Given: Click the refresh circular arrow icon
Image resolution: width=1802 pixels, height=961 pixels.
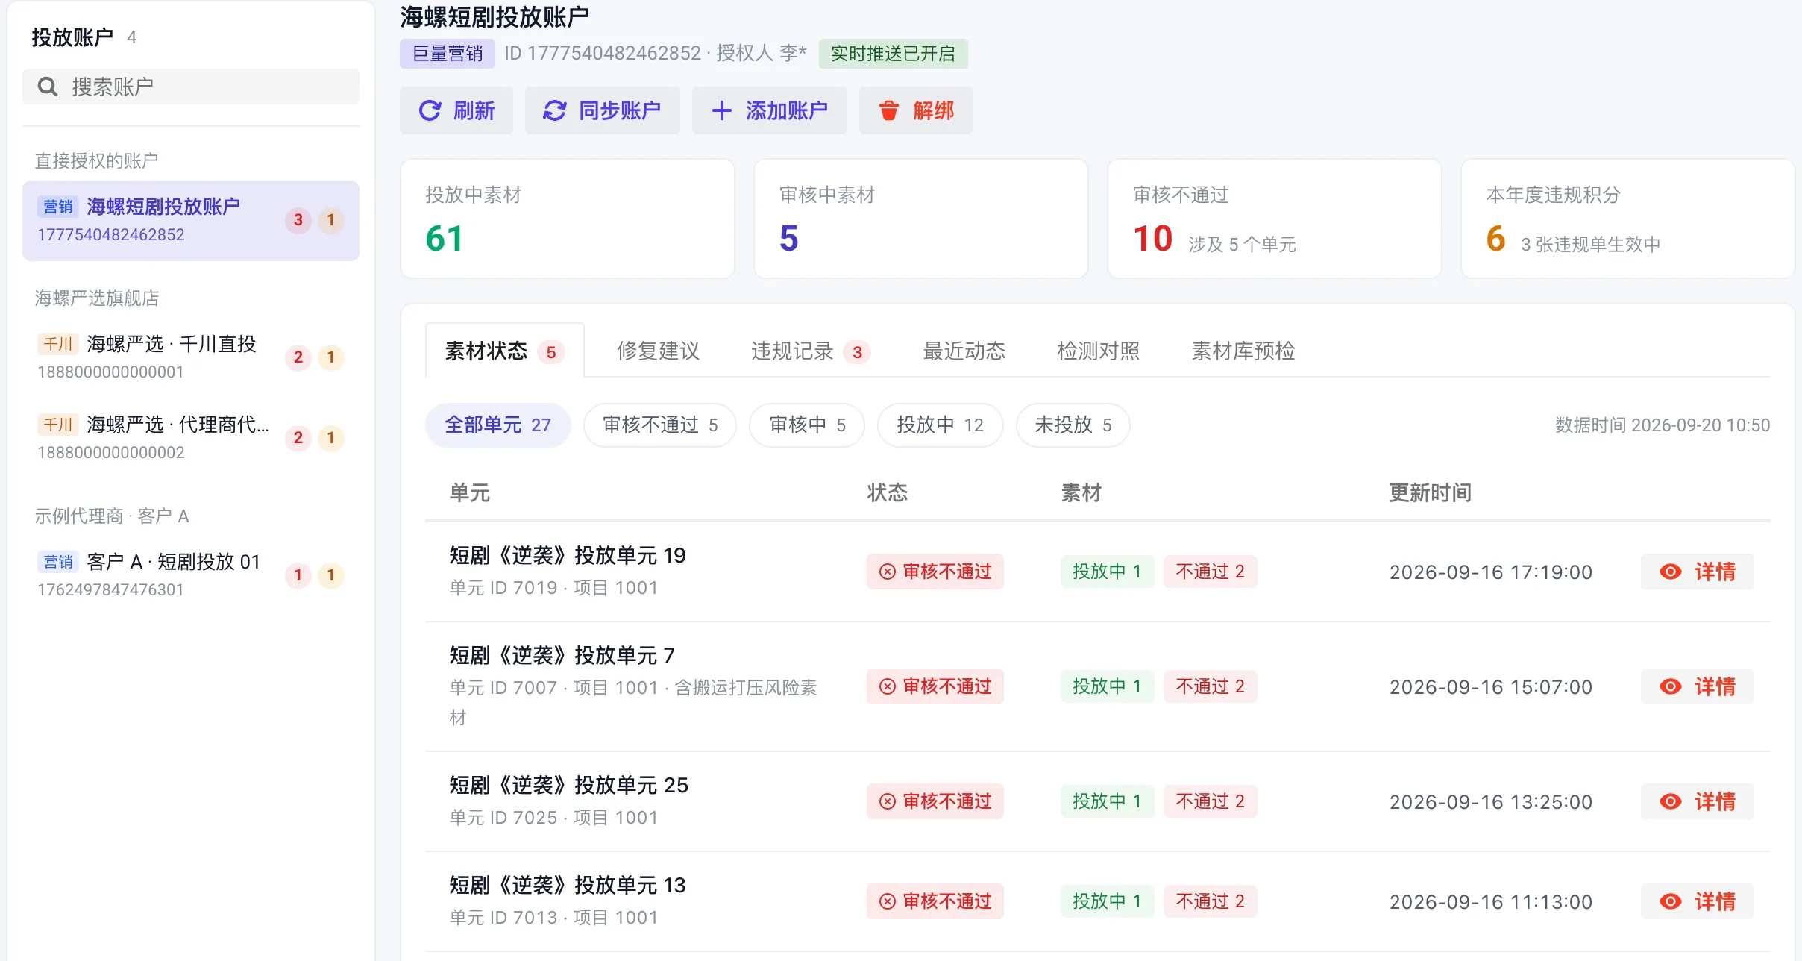Looking at the screenshot, I should [430, 110].
